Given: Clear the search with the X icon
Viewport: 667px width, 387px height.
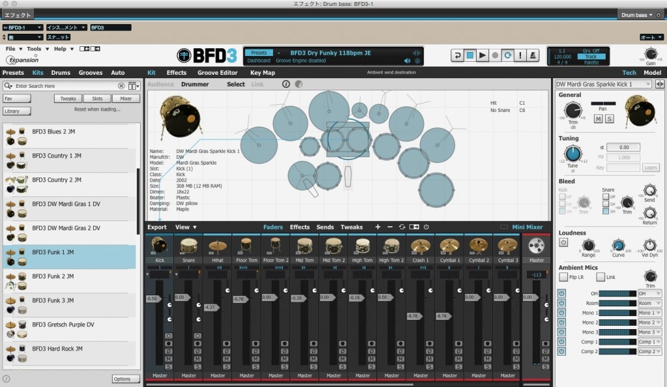Looking at the screenshot, I should pos(121,86).
